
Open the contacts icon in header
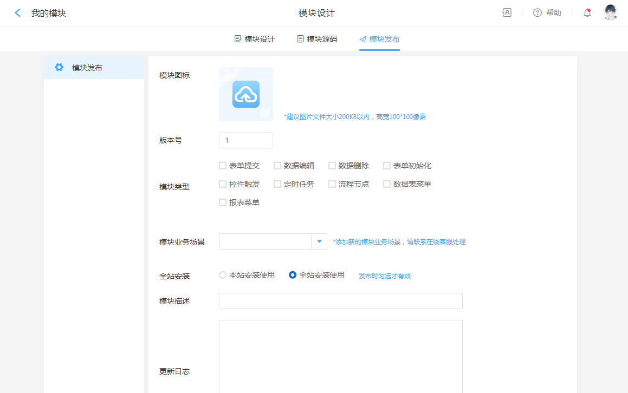coord(507,12)
